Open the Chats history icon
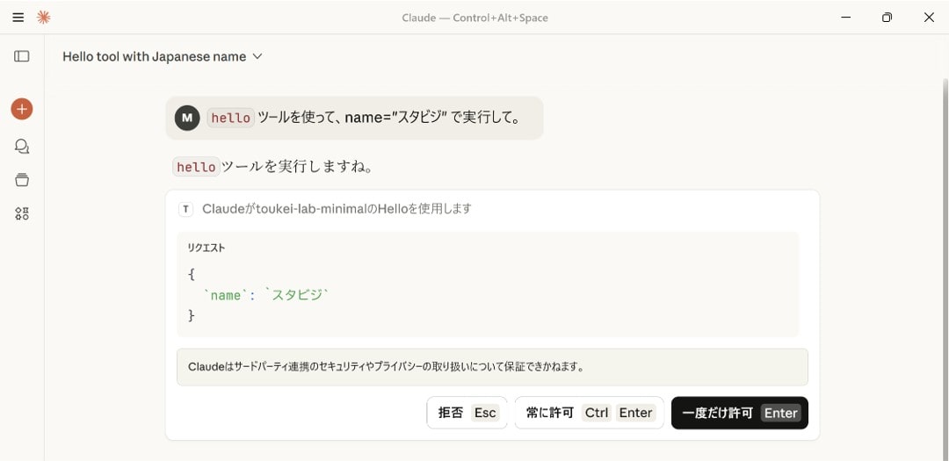 [x=22, y=146]
